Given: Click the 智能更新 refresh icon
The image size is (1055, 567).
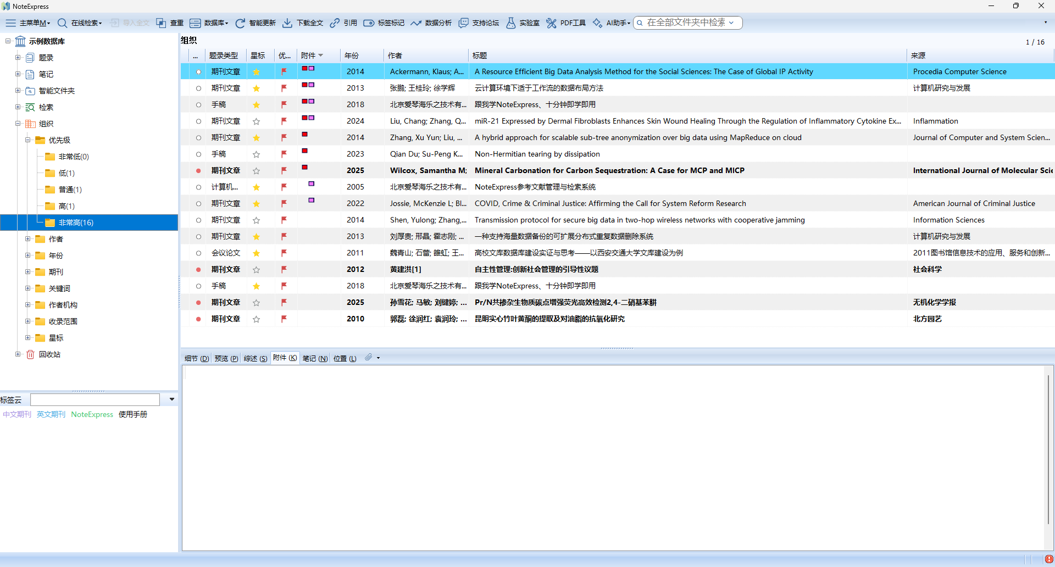Looking at the screenshot, I should pos(240,23).
